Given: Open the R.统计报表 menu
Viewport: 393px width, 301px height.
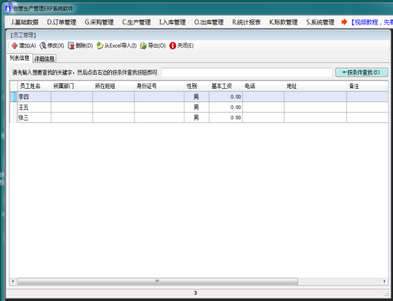Looking at the screenshot, I should pyautogui.click(x=246, y=23).
